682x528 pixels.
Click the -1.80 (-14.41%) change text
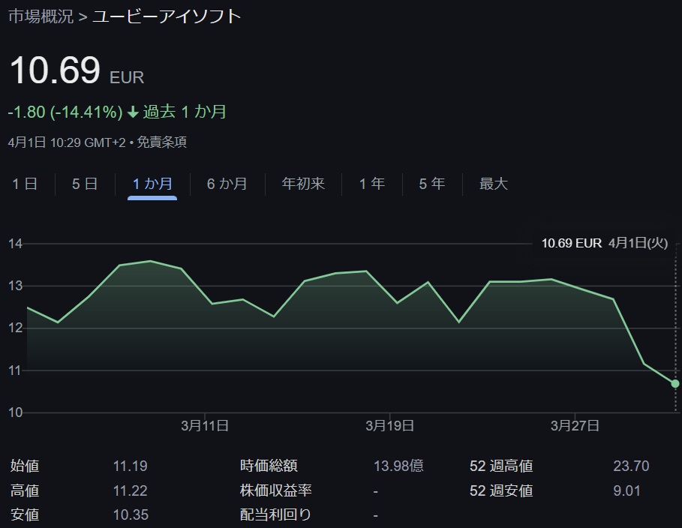(66, 112)
